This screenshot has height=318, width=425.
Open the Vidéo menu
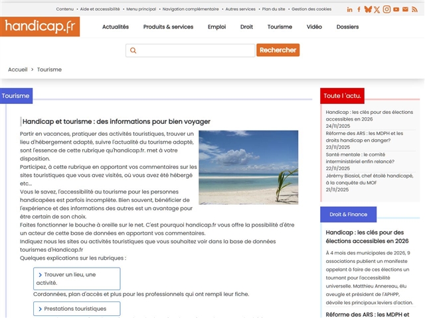314,26
